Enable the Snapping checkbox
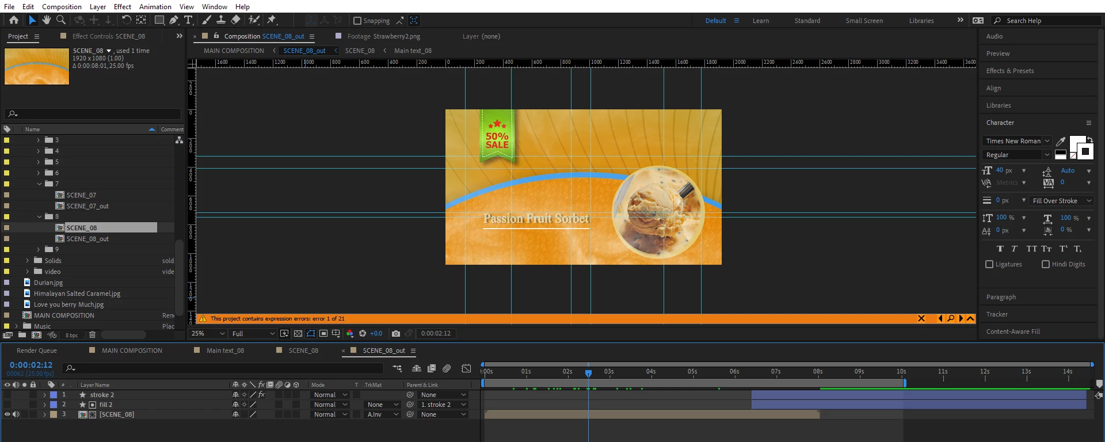Viewport: 1105px width, 442px height. (x=357, y=21)
